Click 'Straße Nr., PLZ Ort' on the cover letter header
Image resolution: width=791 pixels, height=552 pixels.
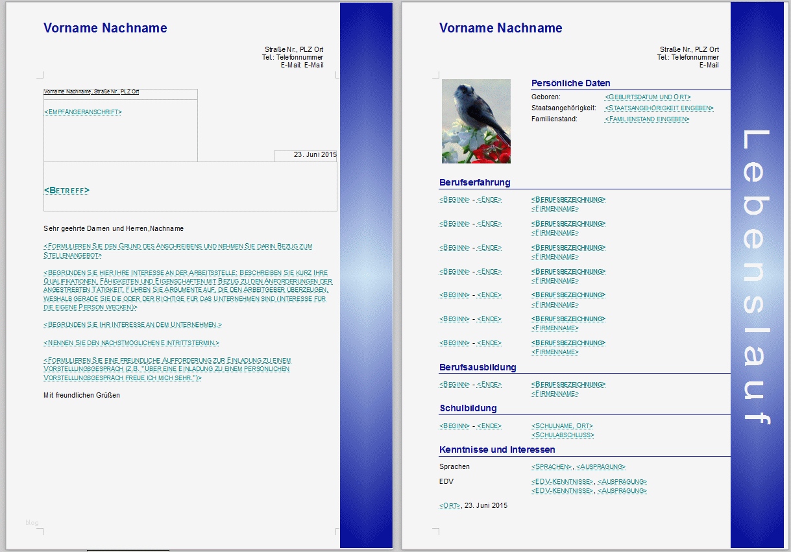294,49
